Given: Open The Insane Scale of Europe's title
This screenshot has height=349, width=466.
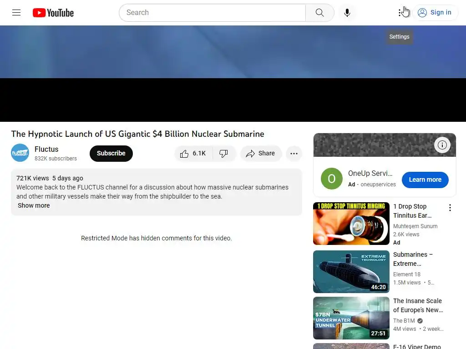Looking at the screenshot, I should coord(418,305).
